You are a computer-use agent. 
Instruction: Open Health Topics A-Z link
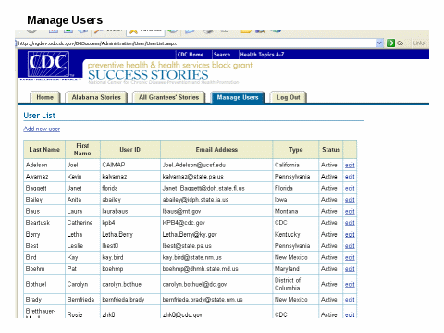click(x=262, y=55)
